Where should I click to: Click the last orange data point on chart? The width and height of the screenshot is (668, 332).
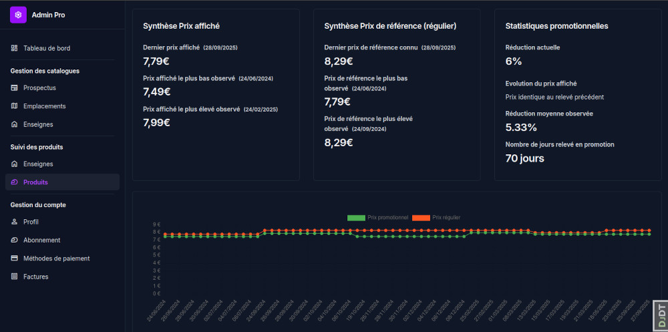pyautogui.click(x=649, y=230)
